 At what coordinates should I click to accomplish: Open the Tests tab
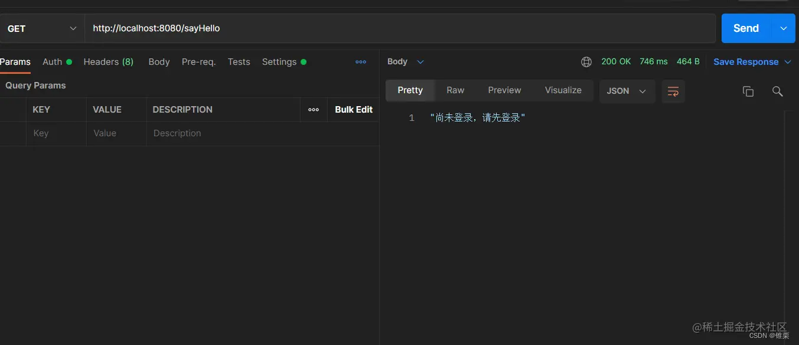click(239, 62)
